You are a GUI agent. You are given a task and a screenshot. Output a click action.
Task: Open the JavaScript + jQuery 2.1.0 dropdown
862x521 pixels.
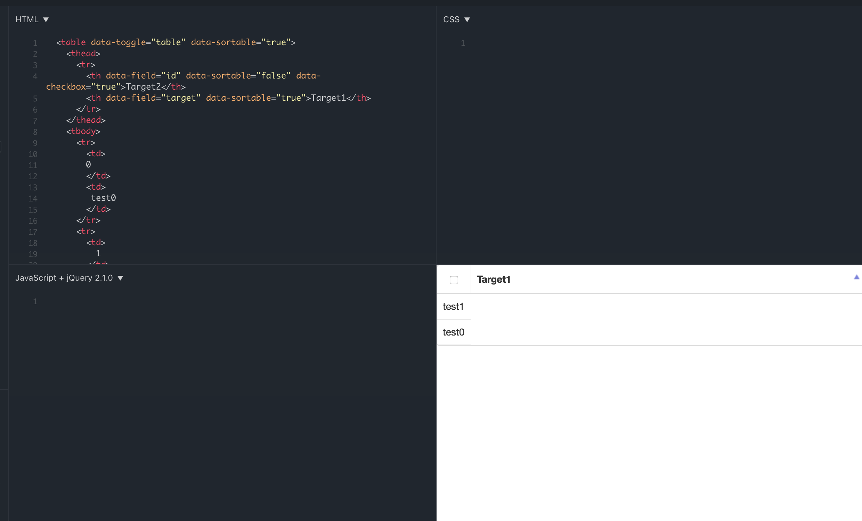coord(120,278)
